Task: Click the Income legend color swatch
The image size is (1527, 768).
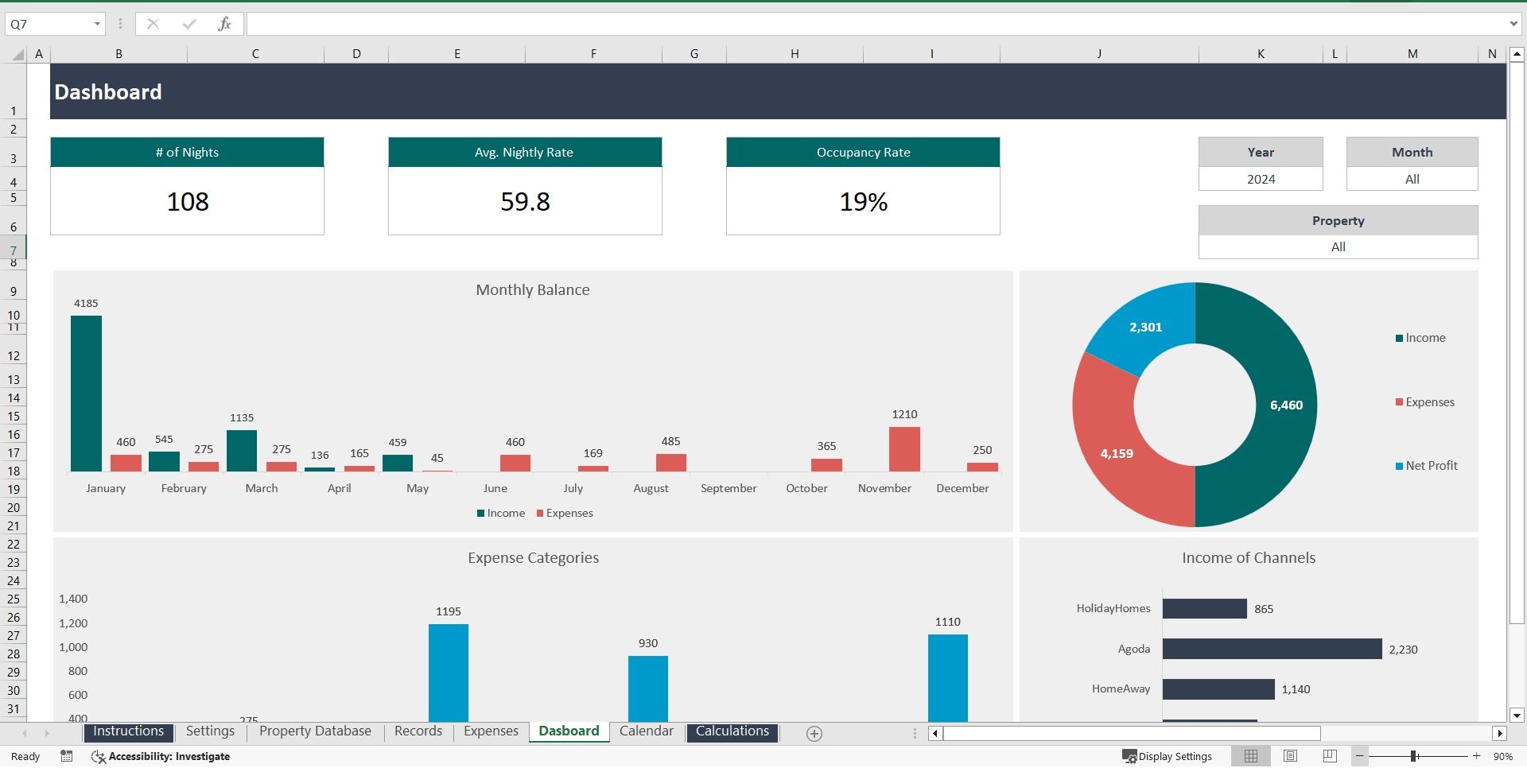Action: (x=1399, y=338)
